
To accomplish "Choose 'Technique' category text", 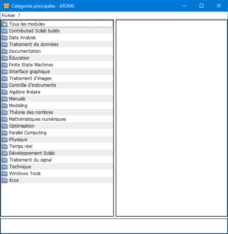I will 20,167.
